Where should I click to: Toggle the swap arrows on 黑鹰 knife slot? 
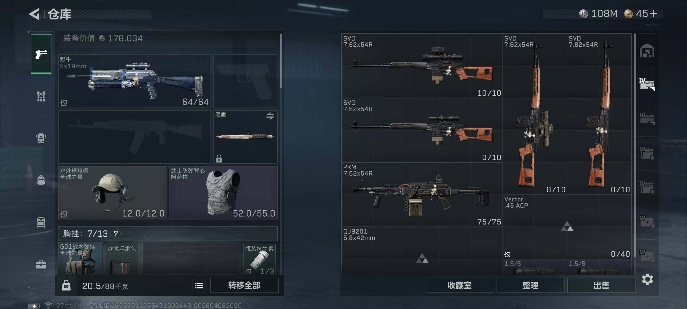(x=270, y=116)
